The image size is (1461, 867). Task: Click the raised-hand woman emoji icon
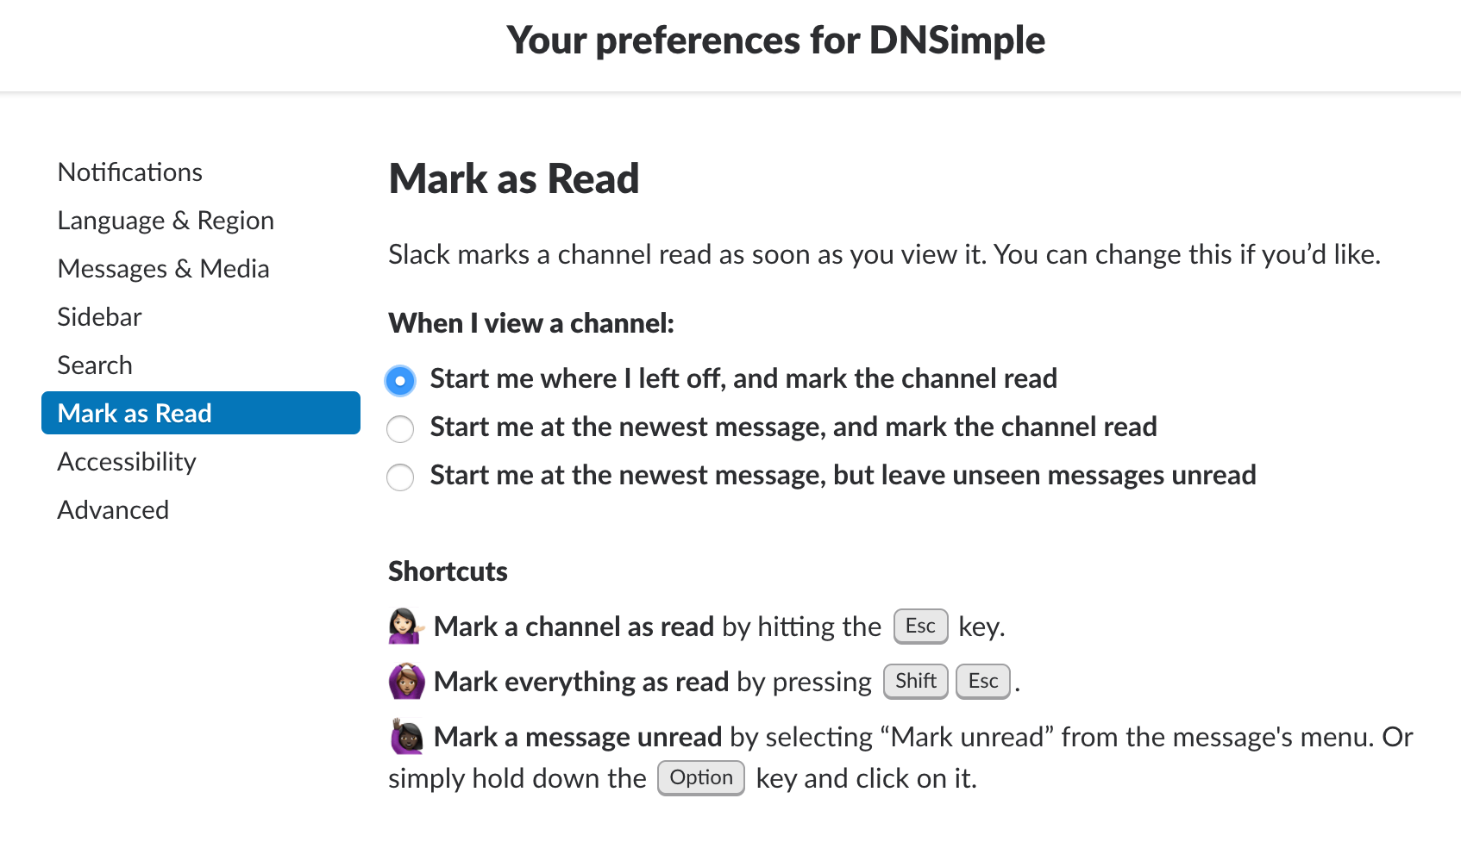[406, 737]
